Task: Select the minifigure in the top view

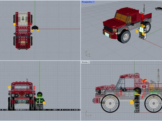Action: click(x=35, y=28)
